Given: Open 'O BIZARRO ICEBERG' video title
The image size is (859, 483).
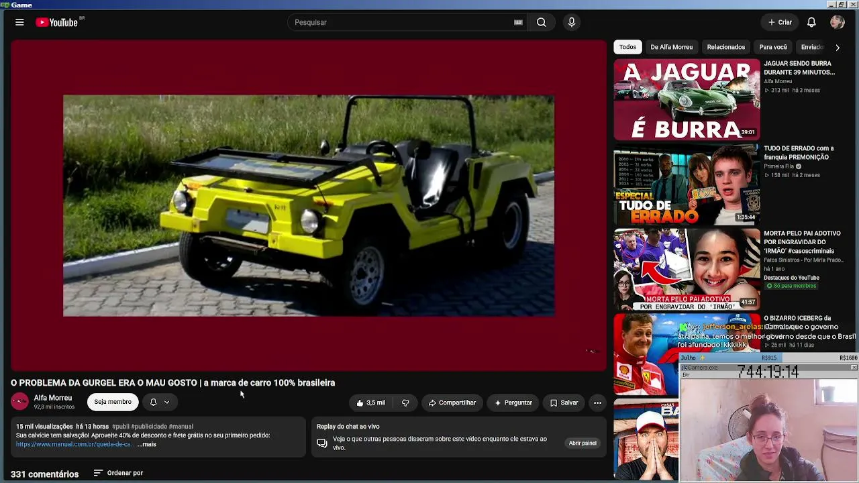Looking at the screenshot, I should point(797,318).
